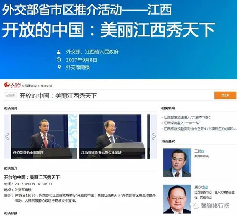The width and height of the screenshot is (237, 216).
Task: Open photo of 江西省委书记鹿心社致辞
Action: click(112, 137)
